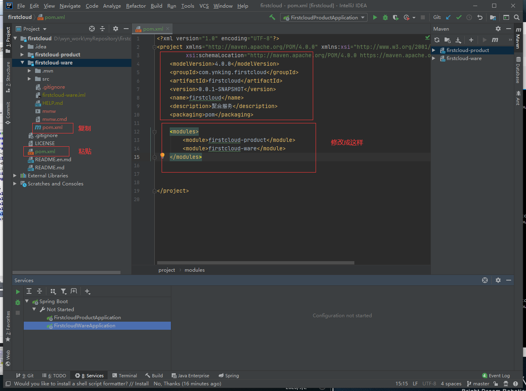Open the Navigate menu
The height and width of the screenshot is (391, 526).
click(70, 6)
